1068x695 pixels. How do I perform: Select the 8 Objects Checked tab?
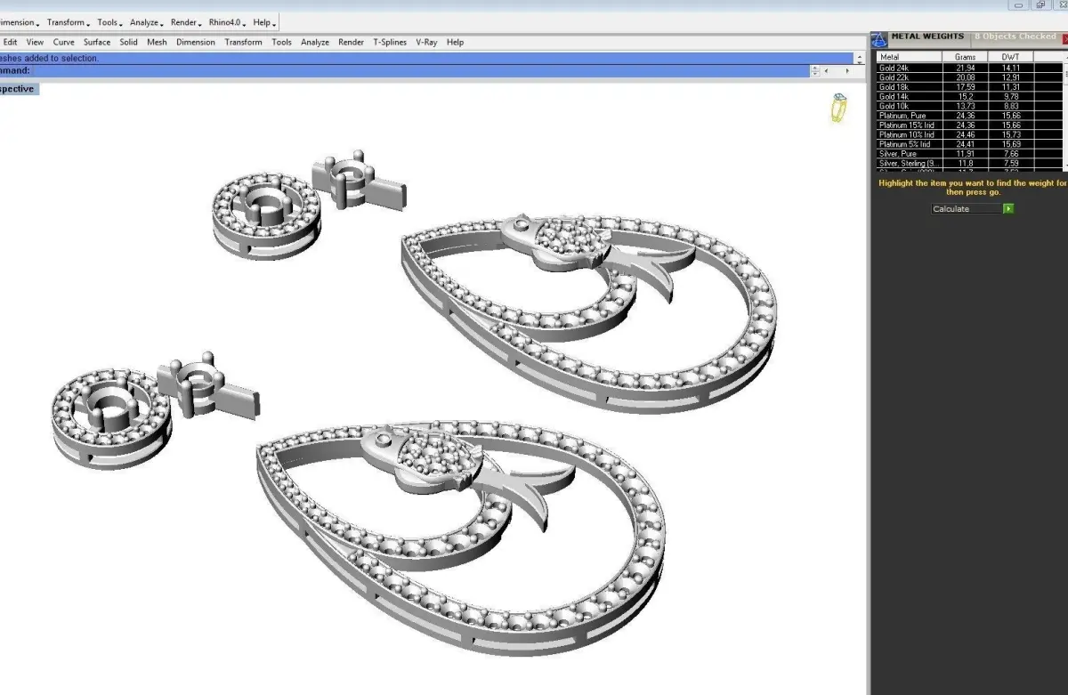tap(1015, 36)
